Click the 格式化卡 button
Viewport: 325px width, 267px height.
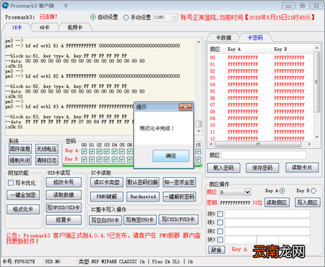pos(23,209)
